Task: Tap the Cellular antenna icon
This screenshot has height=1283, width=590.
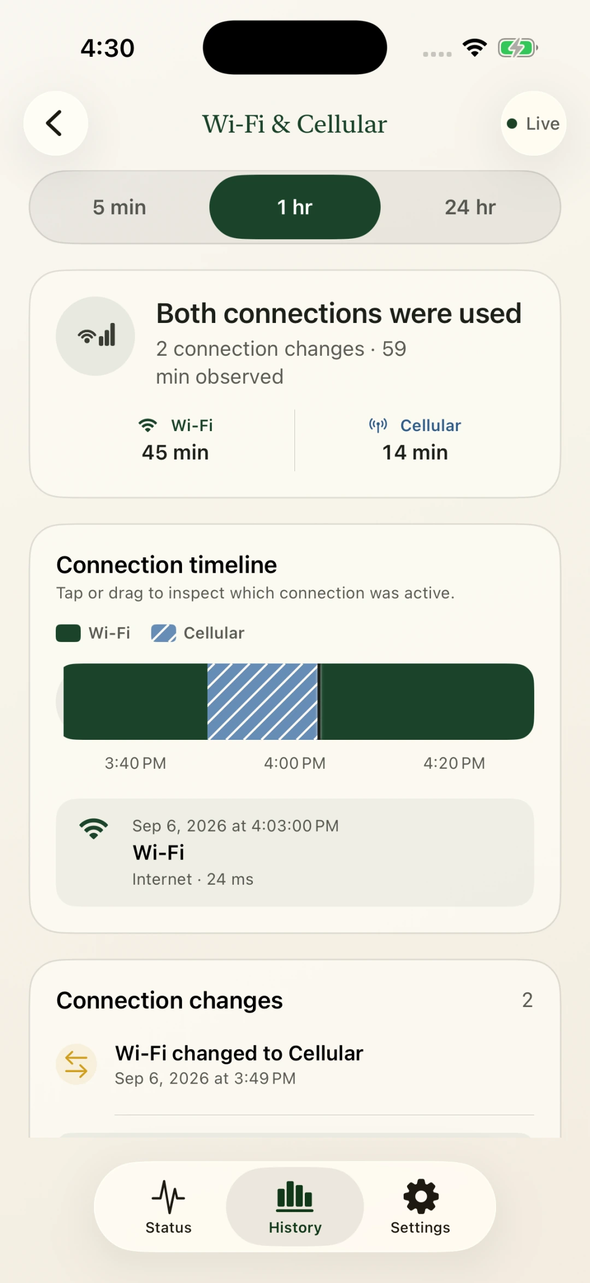Action: tap(378, 425)
